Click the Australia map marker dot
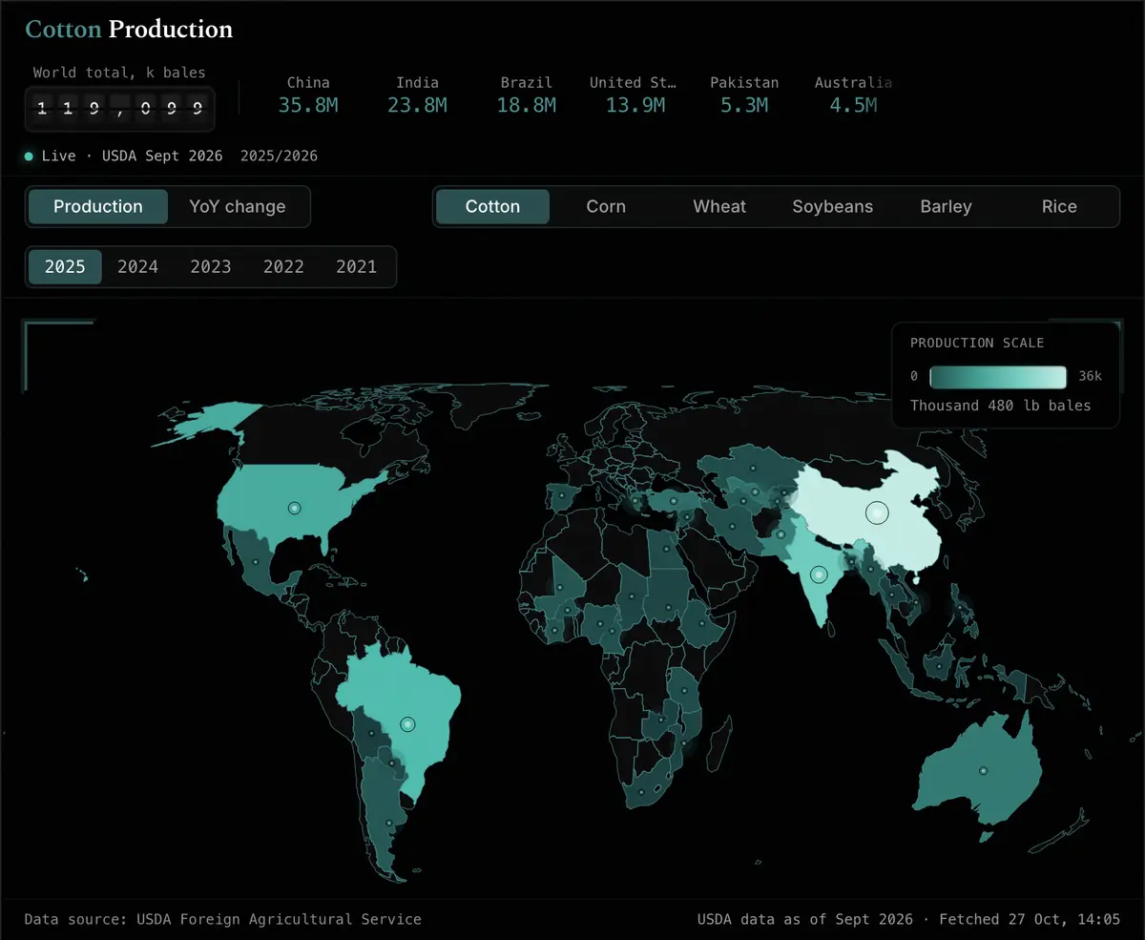 click(983, 771)
